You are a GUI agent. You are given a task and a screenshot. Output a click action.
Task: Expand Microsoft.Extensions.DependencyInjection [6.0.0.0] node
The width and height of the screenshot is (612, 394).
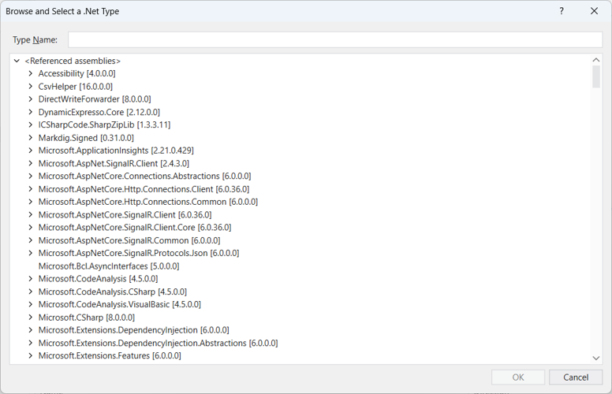[x=31, y=330]
